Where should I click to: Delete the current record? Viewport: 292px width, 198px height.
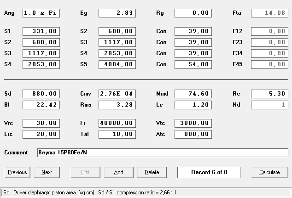pyautogui.click(x=152, y=172)
